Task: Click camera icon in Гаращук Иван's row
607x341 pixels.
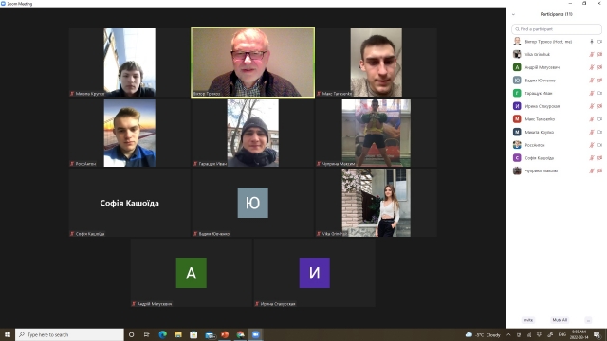Action: [x=599, y=93]
